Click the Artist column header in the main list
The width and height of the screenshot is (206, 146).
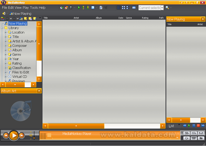[x=76, y=18]
